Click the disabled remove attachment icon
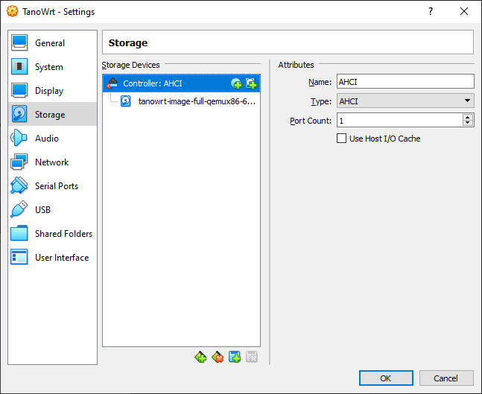 click(x=252, y=357)
